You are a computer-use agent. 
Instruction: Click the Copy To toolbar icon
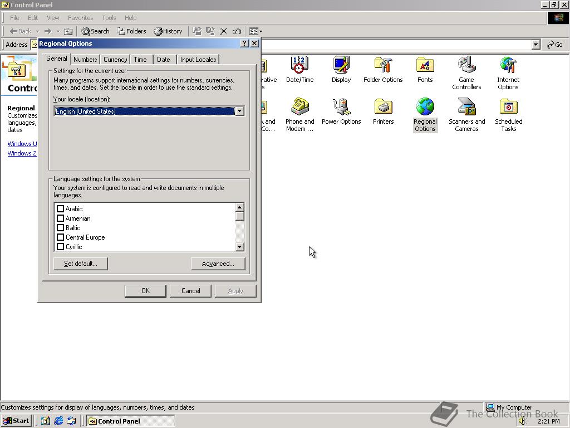(x=210, y=31)
